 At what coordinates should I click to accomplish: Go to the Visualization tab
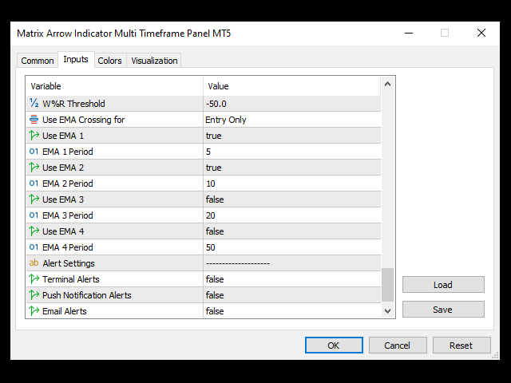154,61
